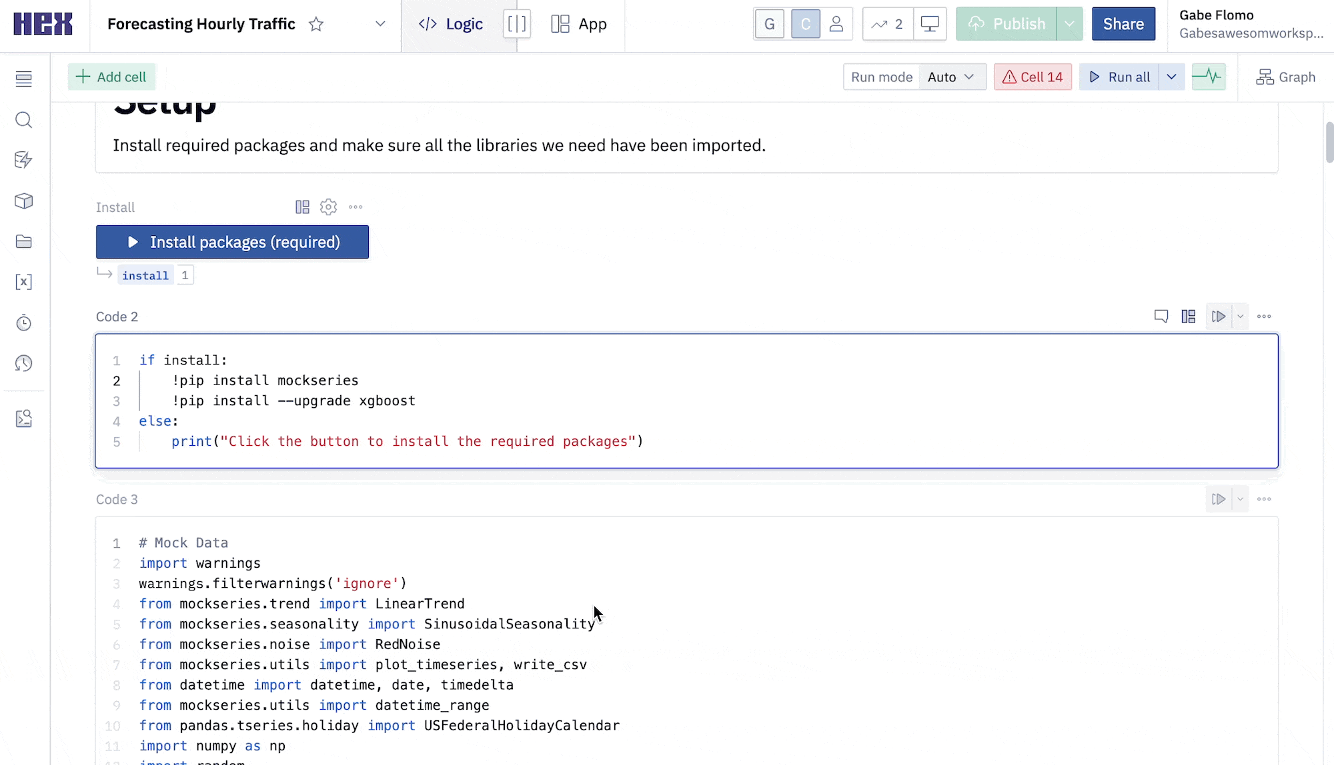The width and height of the screenshot is (1334, 765).
Task: Expand the Run all options arrow
Action: [x=1171, y=77]
